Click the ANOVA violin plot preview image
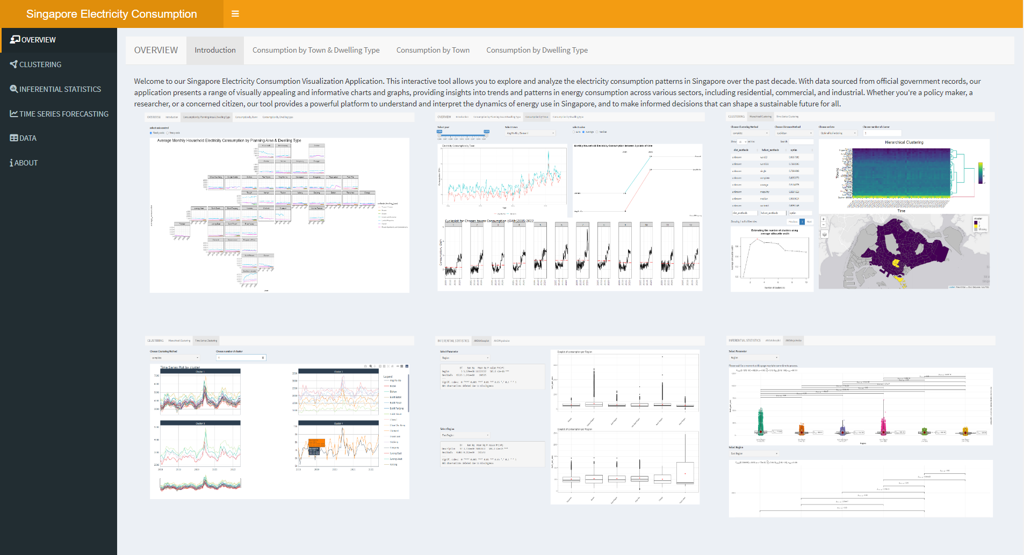The image size is (1024, 555). [x=860, y=427]
